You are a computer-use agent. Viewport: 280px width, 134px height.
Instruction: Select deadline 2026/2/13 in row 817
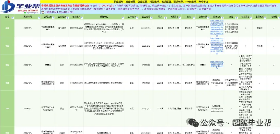pyautogui.click(x=146, y=28)
